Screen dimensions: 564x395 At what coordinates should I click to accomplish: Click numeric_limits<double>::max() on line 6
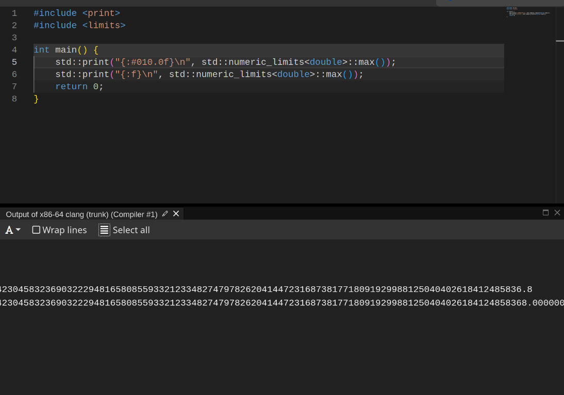tap(277, 74)
